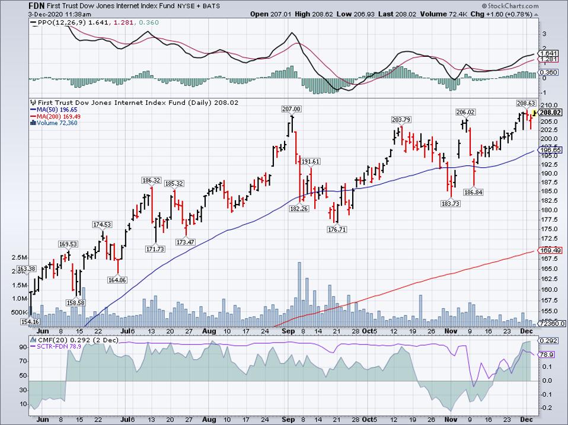Click the MA(200) 169.49 legend entry
The height and width of the screenshot is (425, 568).
point(55,117)
